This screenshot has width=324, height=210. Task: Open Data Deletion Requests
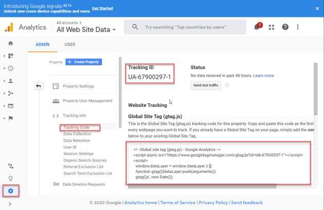84,184
